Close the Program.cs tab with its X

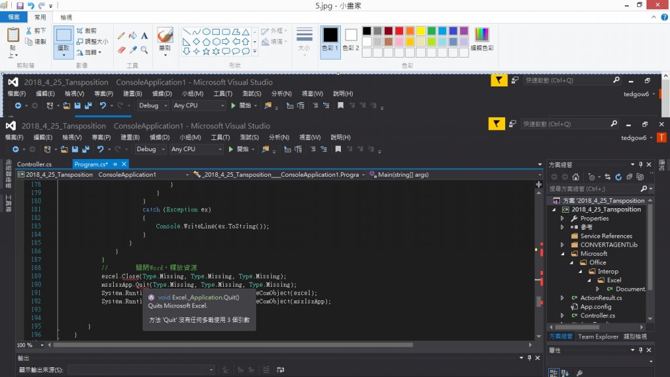pyautogui.click(x=124, y=164)
